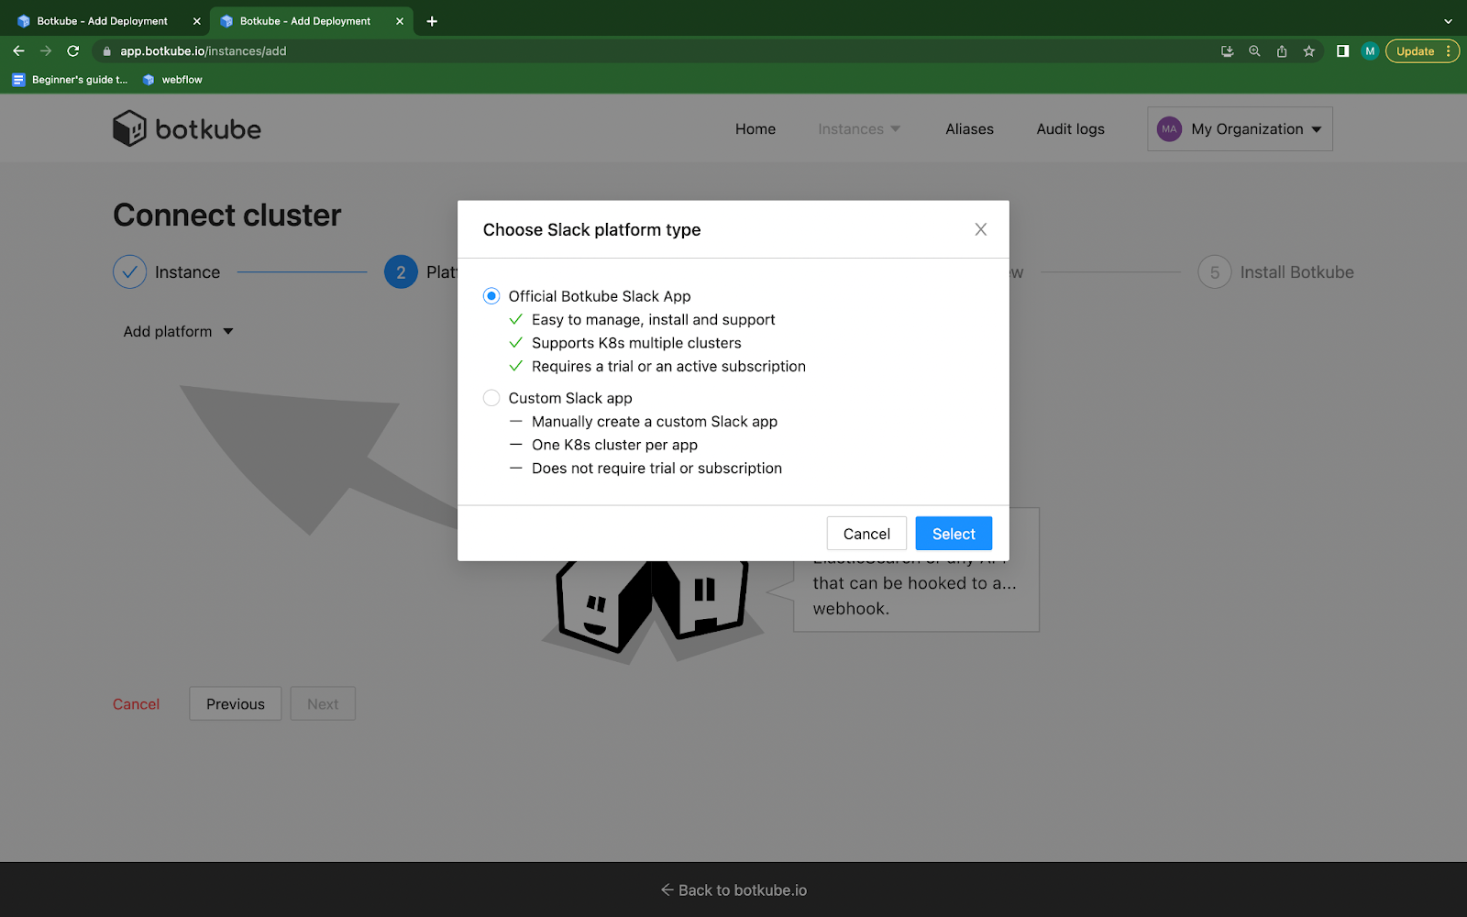This screenshot has height=917, width=1467.
Task: Open the Instances navigation dropdown
Action: (857, 128)
